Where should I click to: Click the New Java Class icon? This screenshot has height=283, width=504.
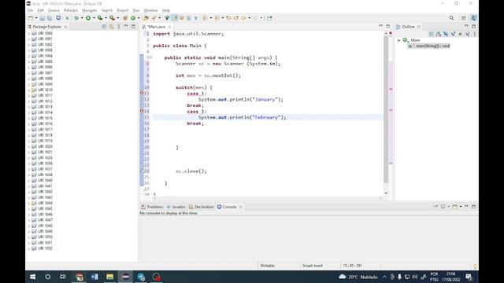coord(133,18)
